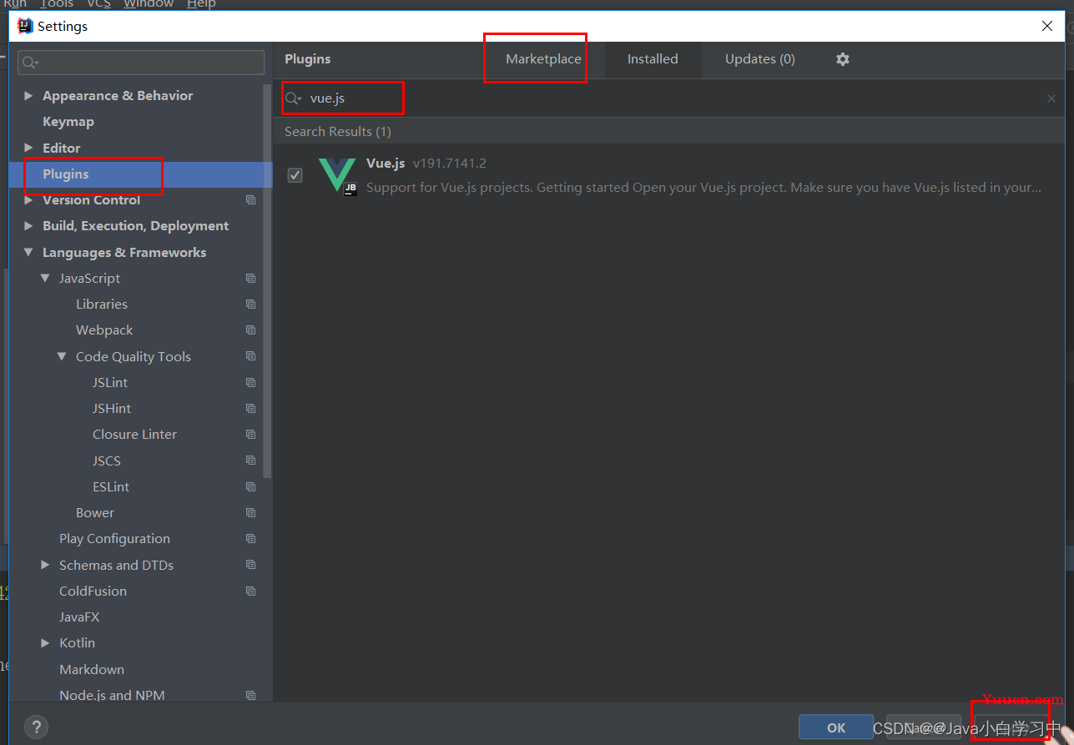This screenshot has width=1074, height=745.
Task: Select Node.js and NPM item
Action: point(112,696)
